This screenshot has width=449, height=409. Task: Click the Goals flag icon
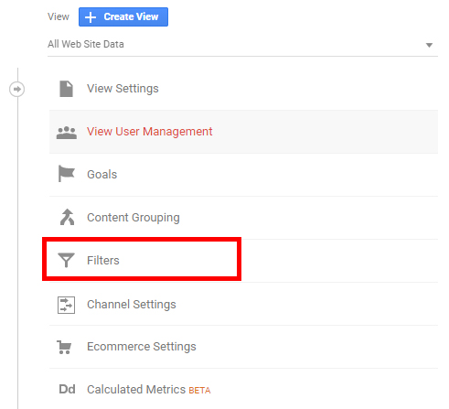(66, 174)
